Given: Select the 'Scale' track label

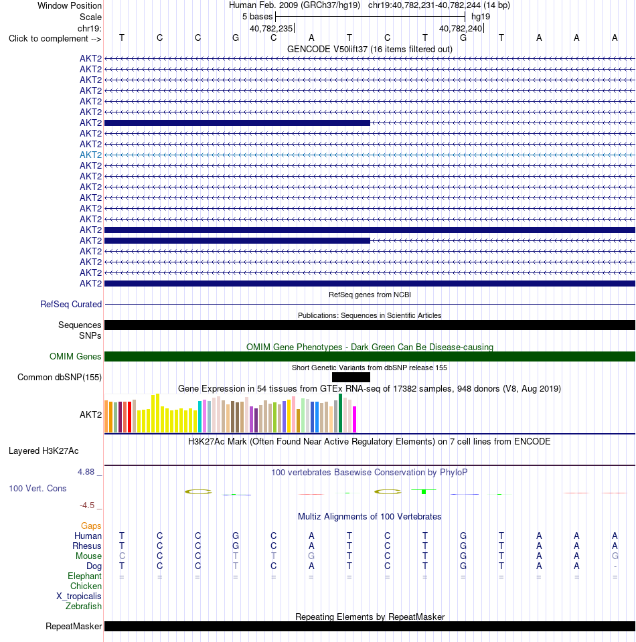Looking at the screenshot, I should pos(90,17).
